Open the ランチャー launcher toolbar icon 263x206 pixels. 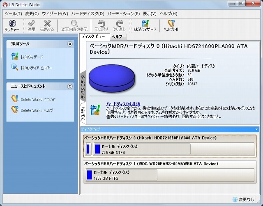click(12, 23)
